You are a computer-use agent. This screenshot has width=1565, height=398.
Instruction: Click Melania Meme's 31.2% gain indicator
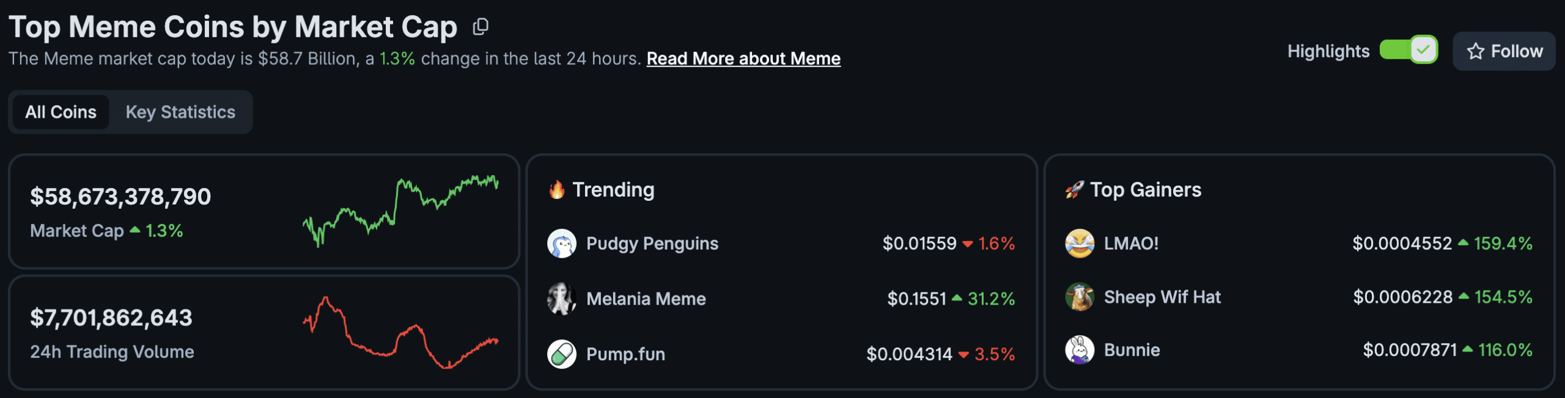[990, 299]
